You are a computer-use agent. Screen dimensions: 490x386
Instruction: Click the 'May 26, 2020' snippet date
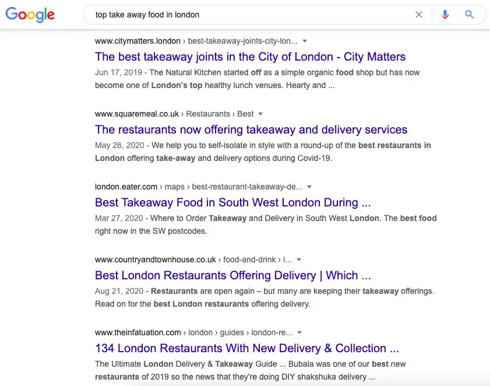point(119,145)
